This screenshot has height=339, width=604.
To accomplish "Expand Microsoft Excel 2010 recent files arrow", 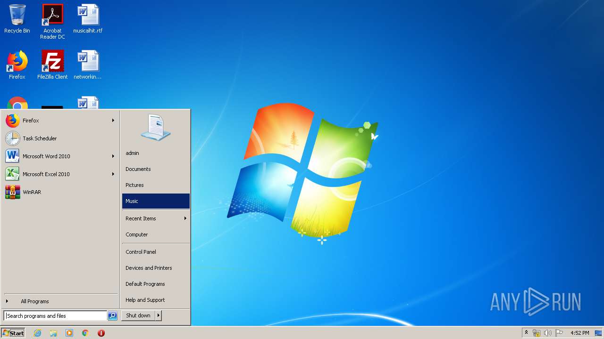I will click(x=113, y=174).
